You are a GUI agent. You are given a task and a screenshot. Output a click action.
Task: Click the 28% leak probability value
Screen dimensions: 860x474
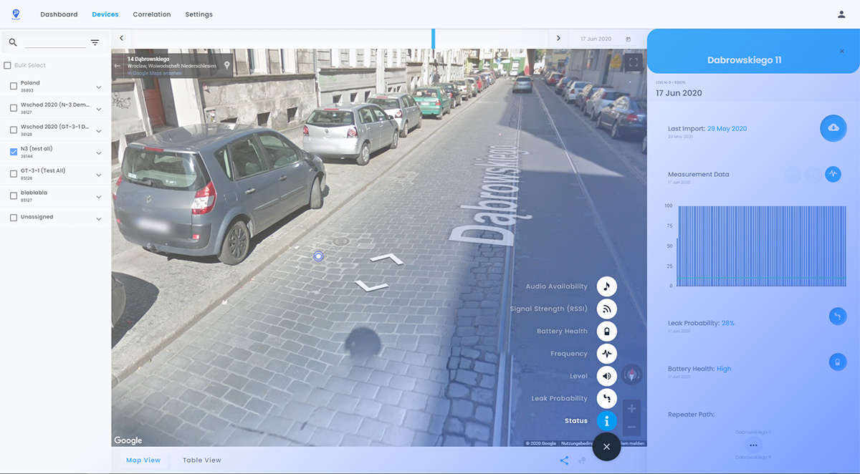[728, 323]
